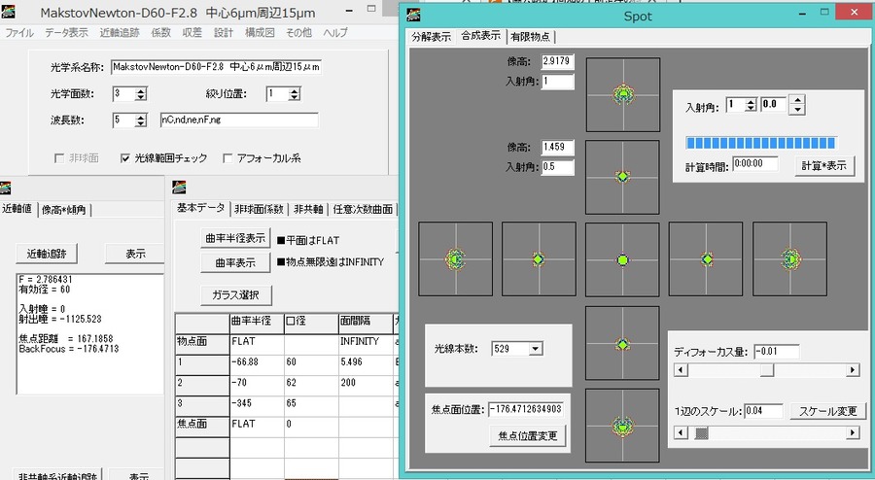The width and height of the screenshot is (875, 480).
Task: Select the 非球面係数 tab
Action: 259,209
